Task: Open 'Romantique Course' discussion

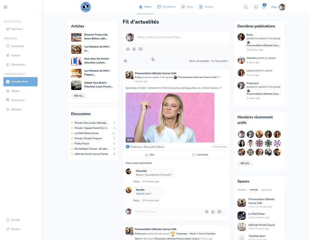Action: 91,149
